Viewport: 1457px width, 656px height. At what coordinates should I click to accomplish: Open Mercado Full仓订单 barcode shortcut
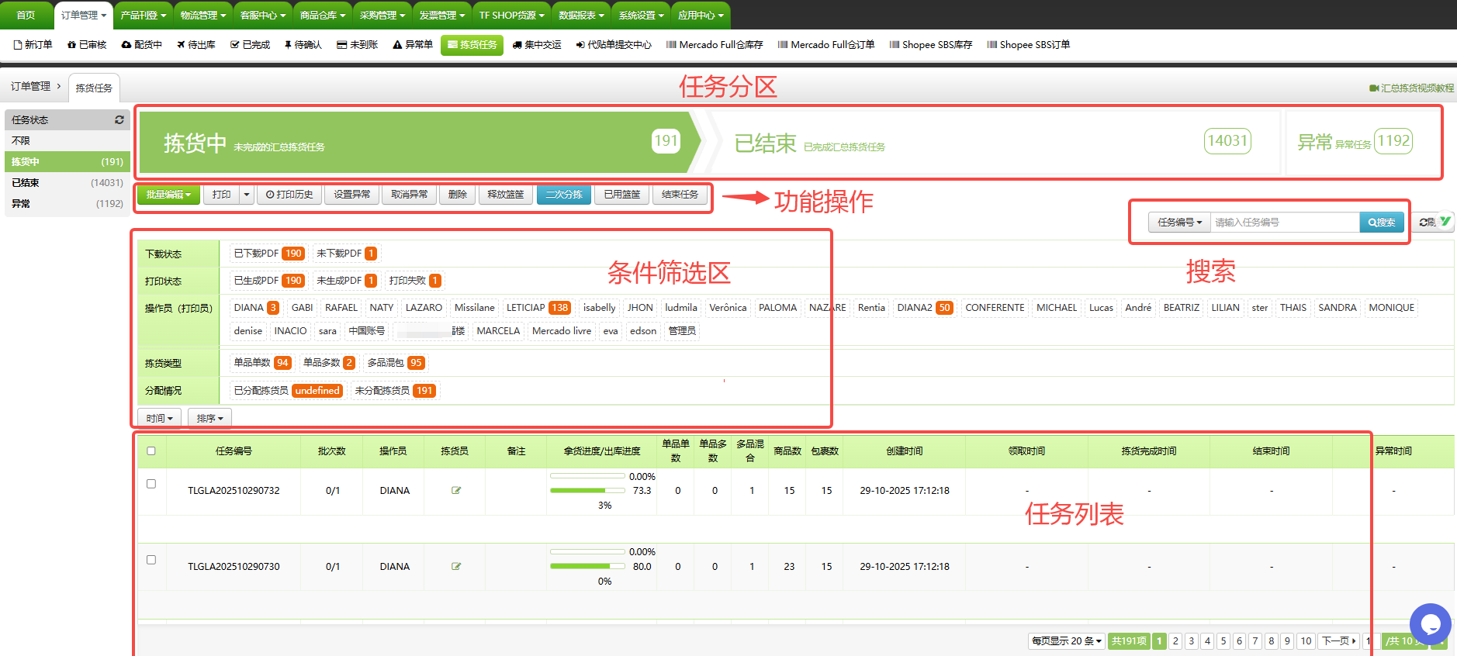point(826,45)
